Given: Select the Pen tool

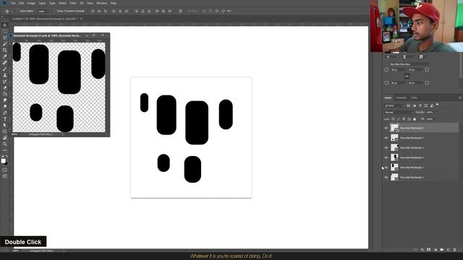Looking at the screenshot, I should click(5, 113).
